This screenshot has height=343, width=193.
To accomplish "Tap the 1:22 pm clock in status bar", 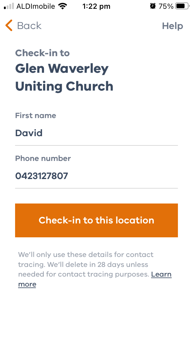I will (96, 7).
